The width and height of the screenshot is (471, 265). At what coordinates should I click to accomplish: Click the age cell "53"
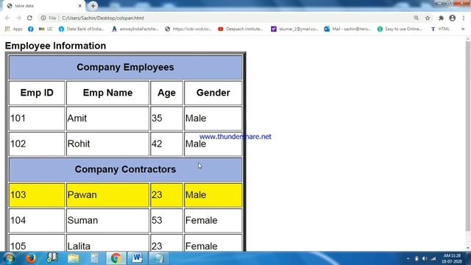tap(166, 220)
